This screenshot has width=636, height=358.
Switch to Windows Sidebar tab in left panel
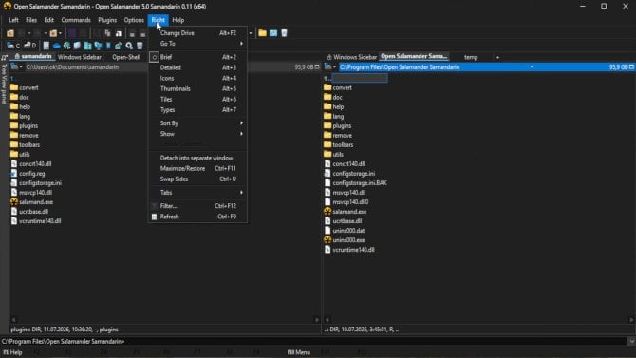click(80, 57)
